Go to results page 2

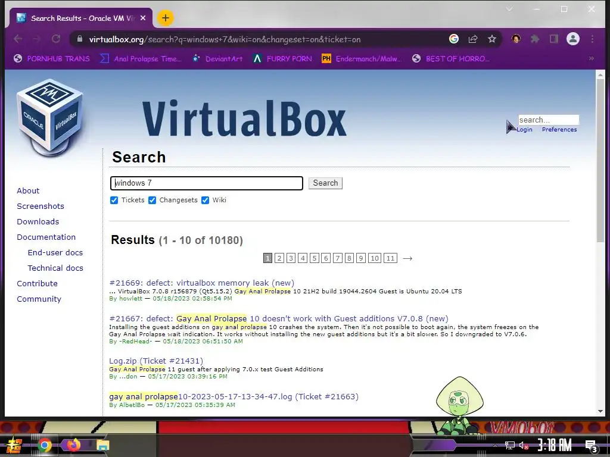279,258
